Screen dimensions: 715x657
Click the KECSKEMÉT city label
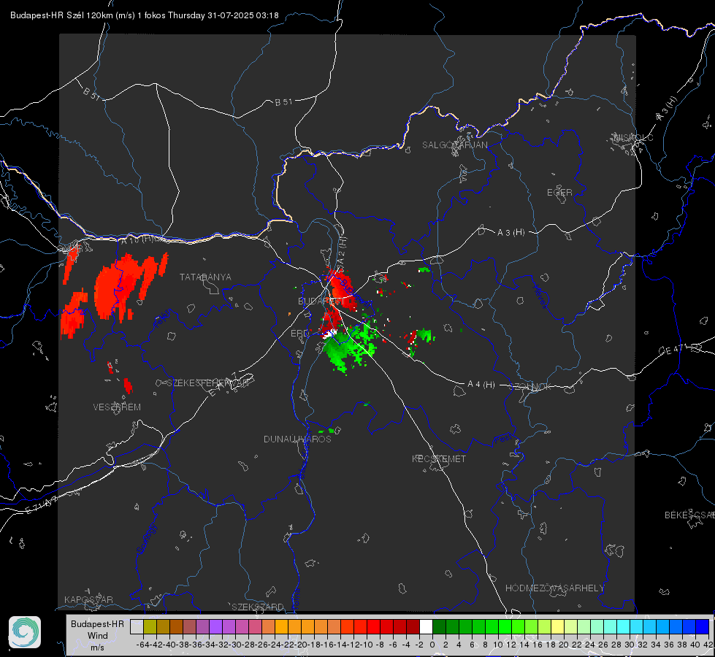(439, 458)
